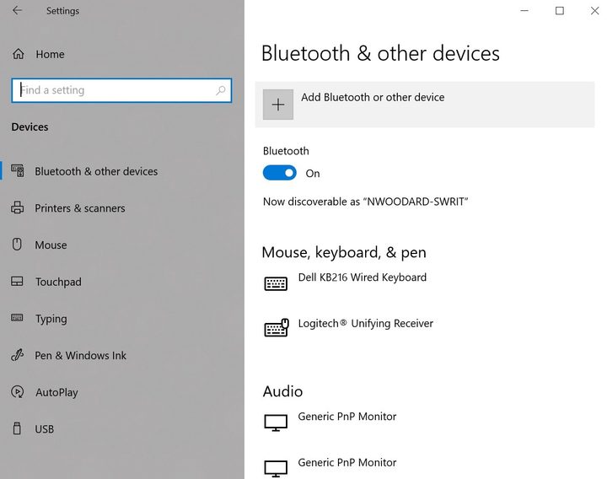Open Touchpad settings page
This screenshot has width=607, height=479.
coord(58,282)
